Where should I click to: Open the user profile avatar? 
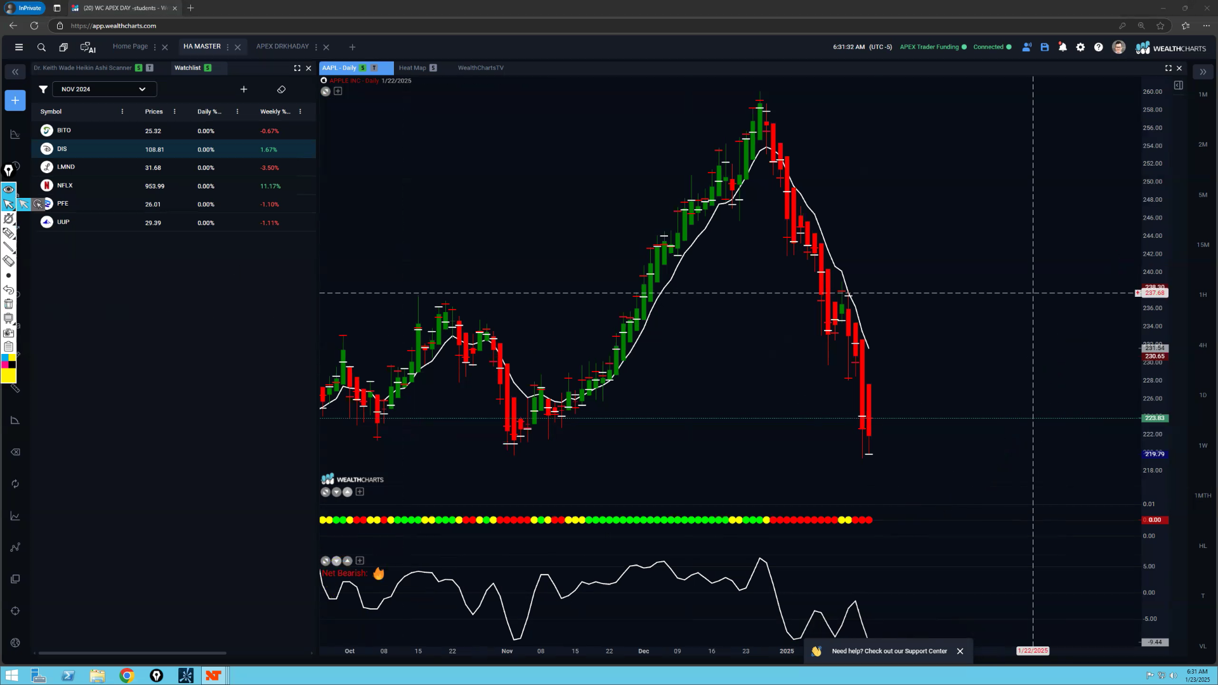[1118, 47]
